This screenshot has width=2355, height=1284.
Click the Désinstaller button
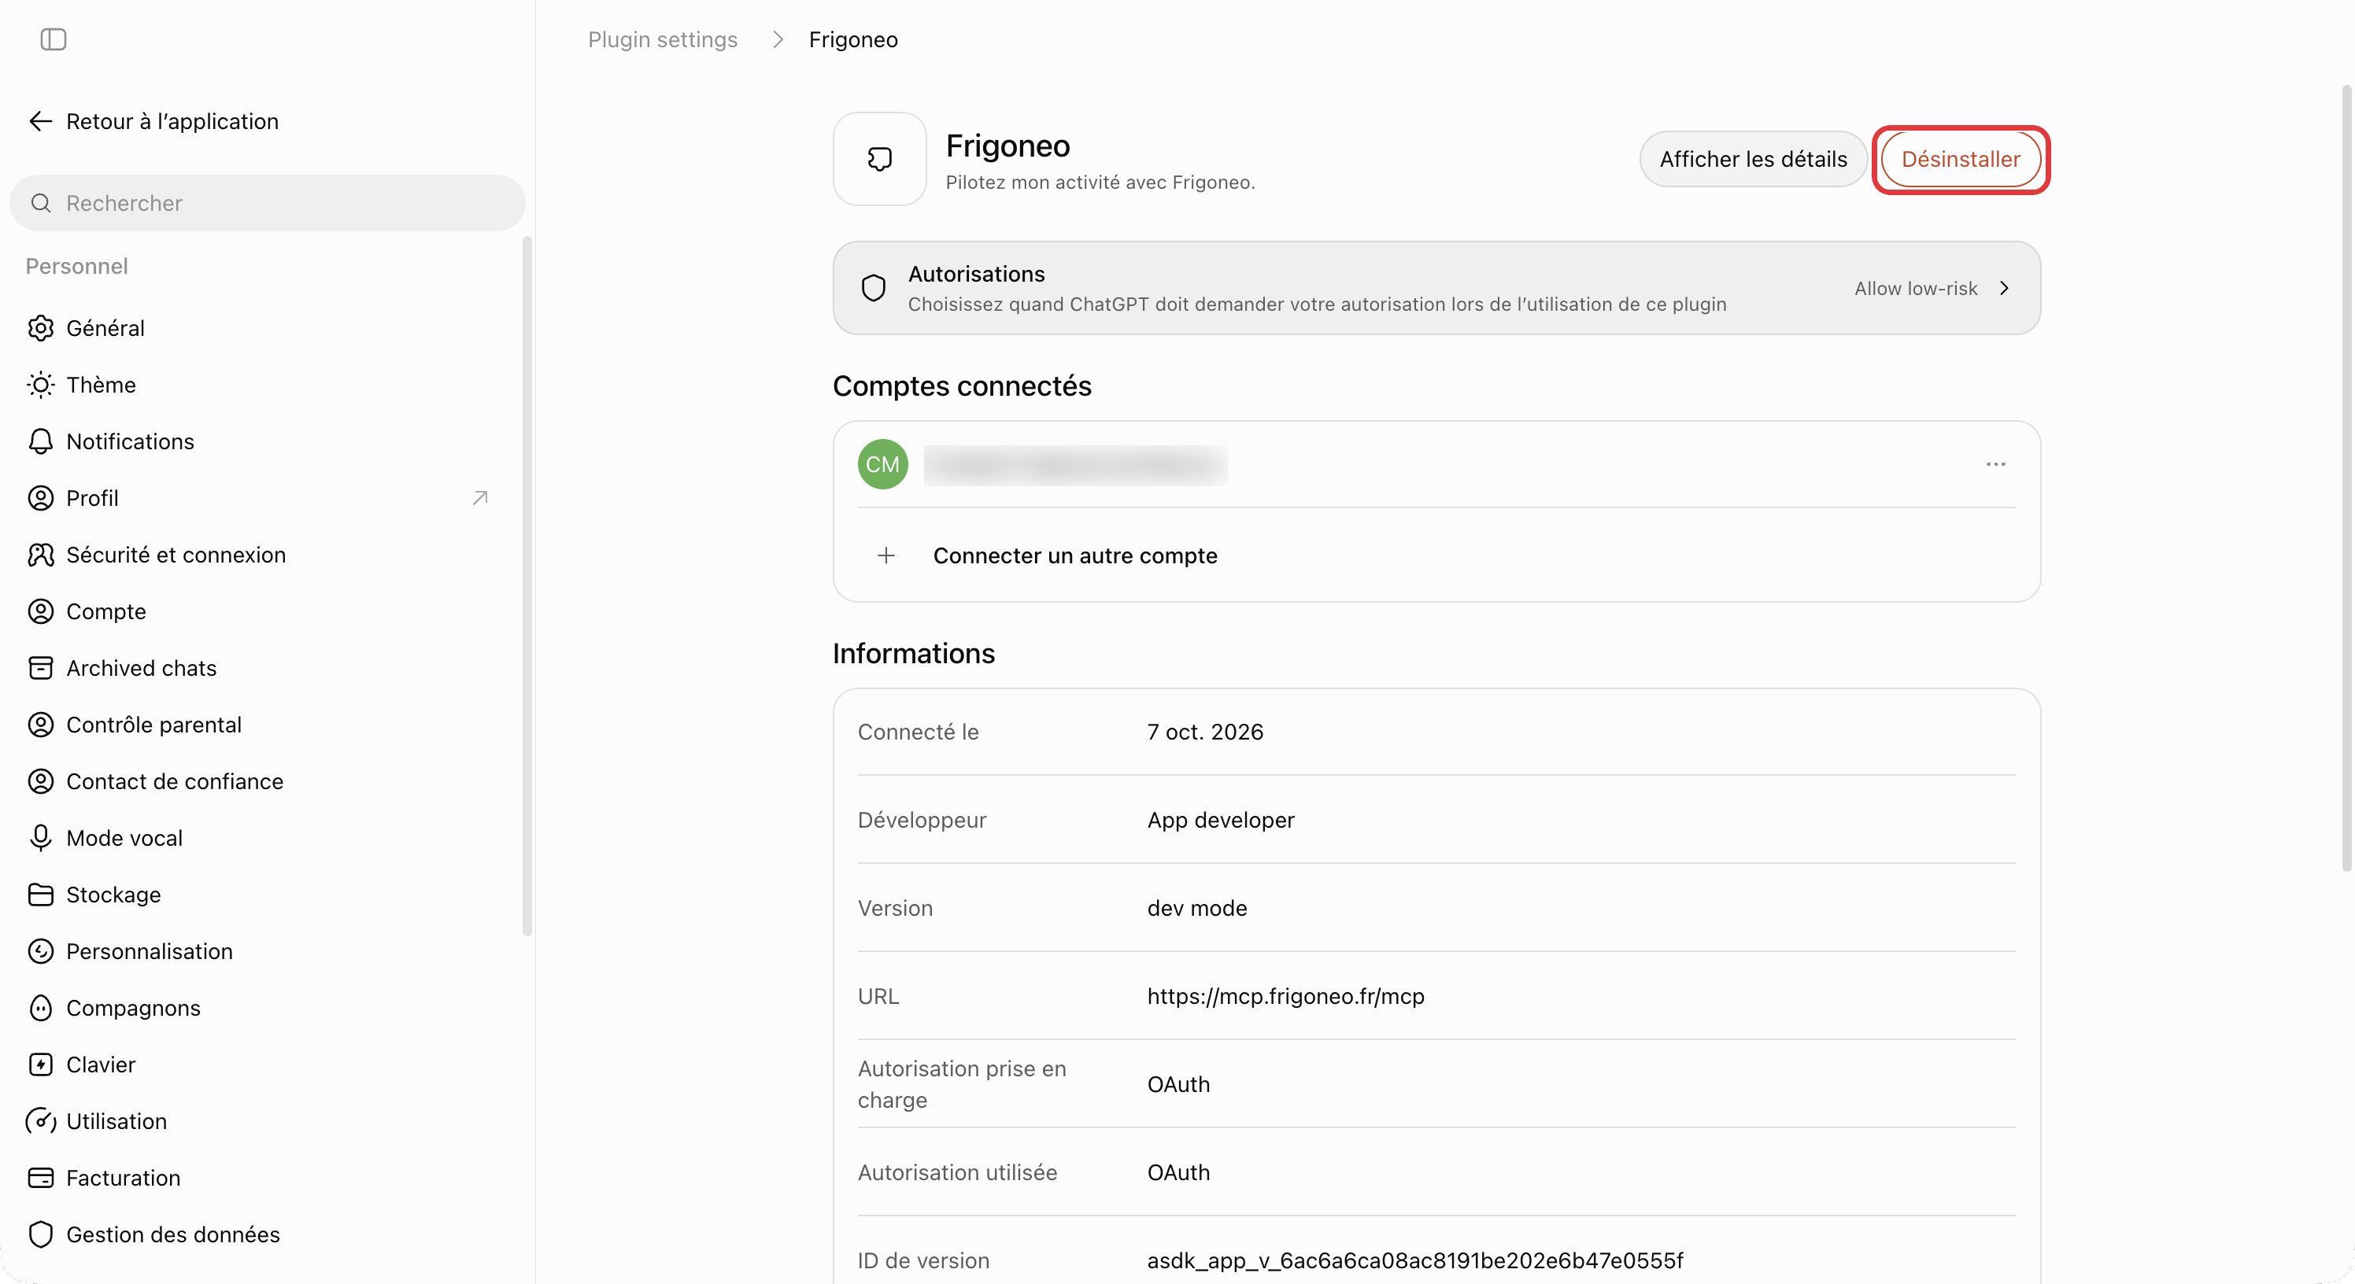click(x=1961, y=159)
